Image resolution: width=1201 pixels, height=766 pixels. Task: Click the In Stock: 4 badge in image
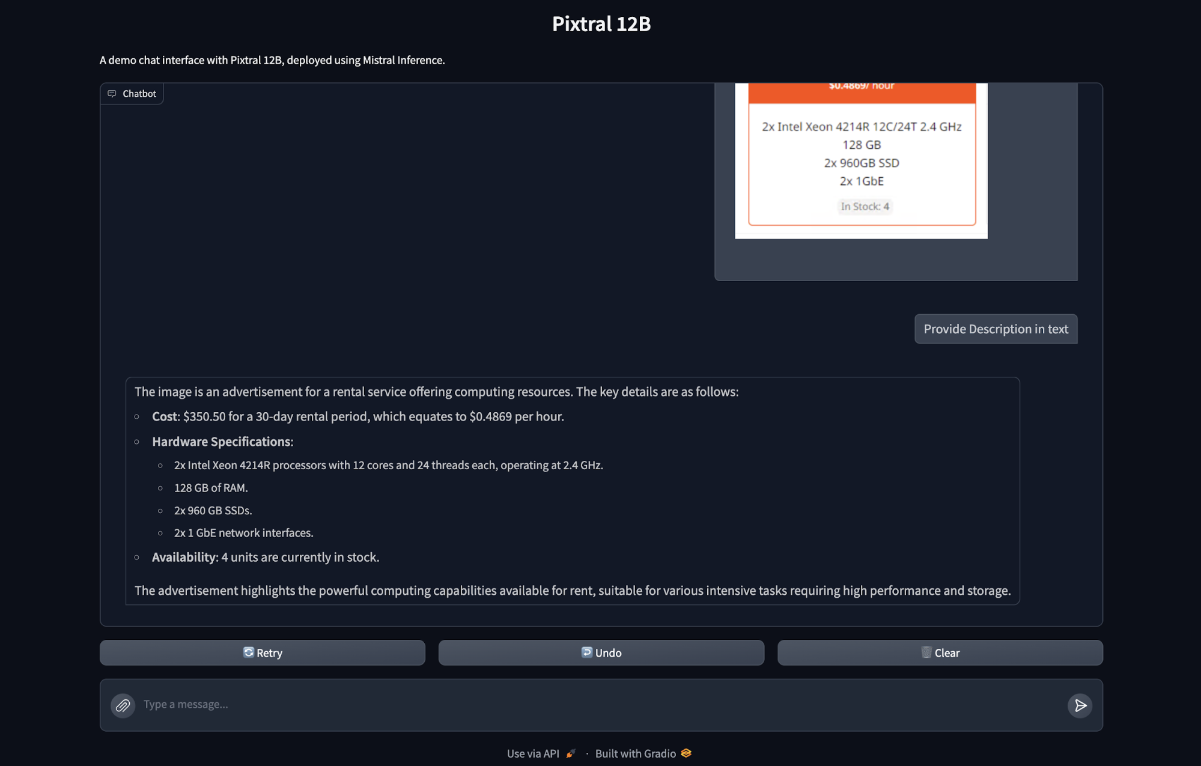click(865, 206)
